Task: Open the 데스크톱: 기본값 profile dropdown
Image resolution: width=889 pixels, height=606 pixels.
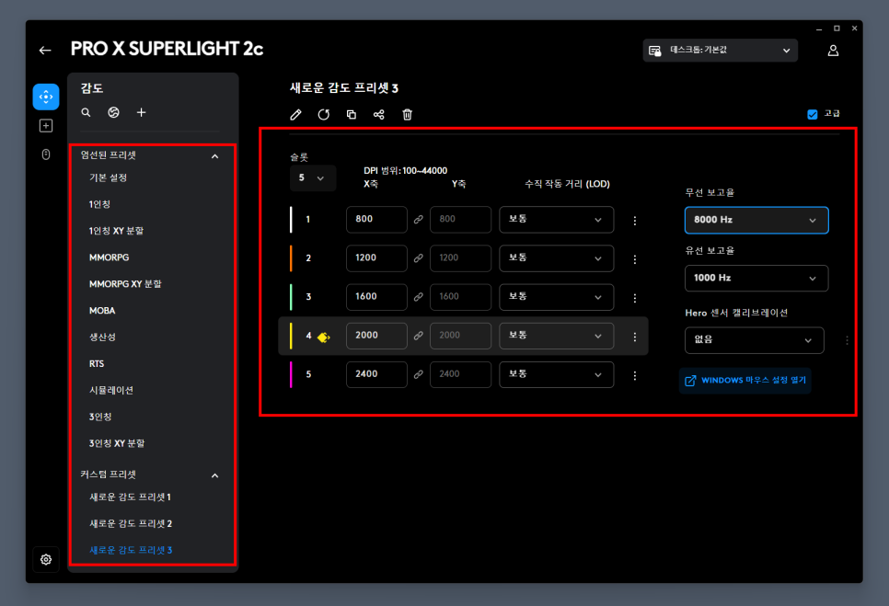Action: [x=720, y=51]
